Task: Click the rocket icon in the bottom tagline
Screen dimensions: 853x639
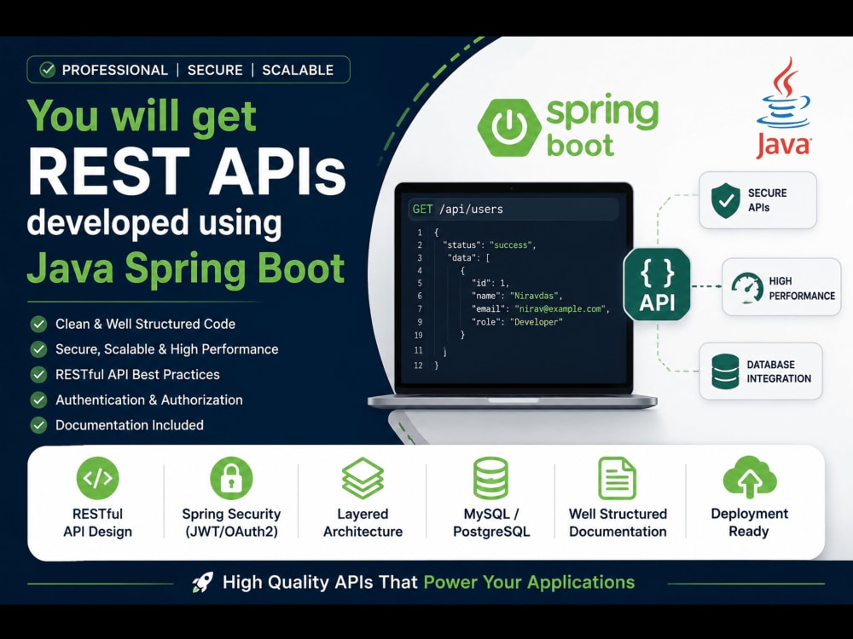Action: pyautogui.click(x=203, y=583)
